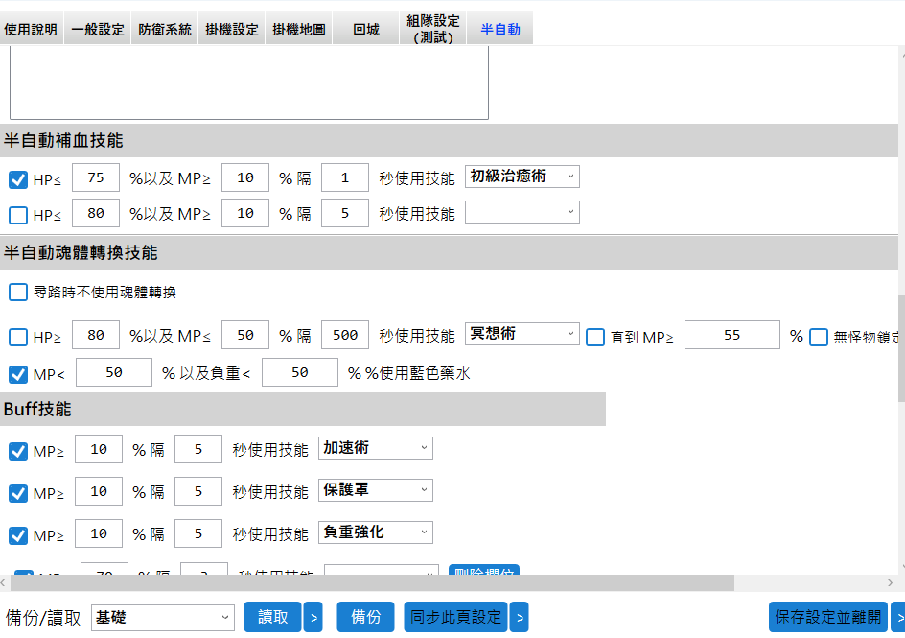This screenshot has height=638, width=905.
Task: Uncheck MP< 50 使用藍色藥水 checkbox
Action: pyautogui.click(x=18, y=374)
